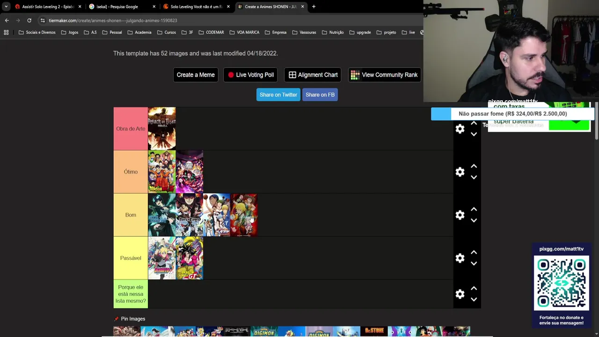599x337 pixels.
Task: Select Attack on Titan image in top tier
Action: pyautogui.click(x=162, y=129)
